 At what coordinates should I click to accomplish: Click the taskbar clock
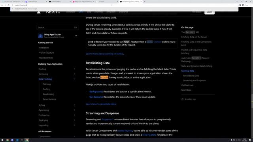tap(244, 140)
